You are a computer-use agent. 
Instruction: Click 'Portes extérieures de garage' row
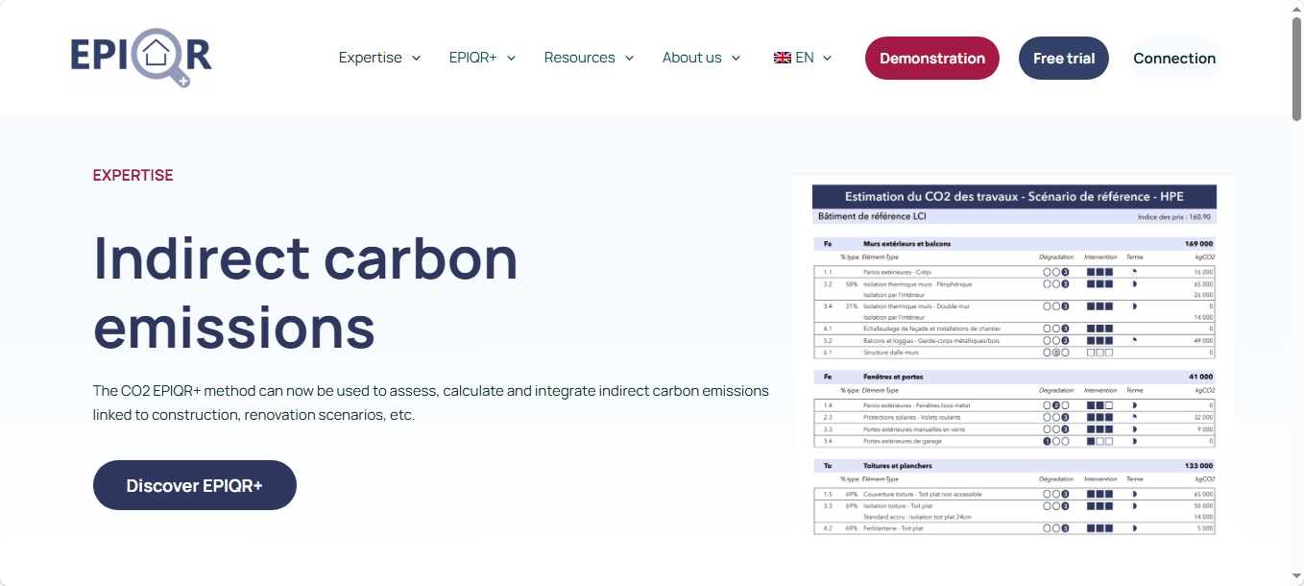coord(1014,441)
